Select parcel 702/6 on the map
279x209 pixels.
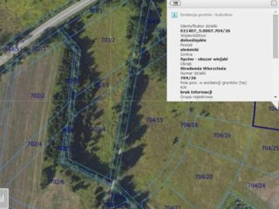[x=57, y=182]
